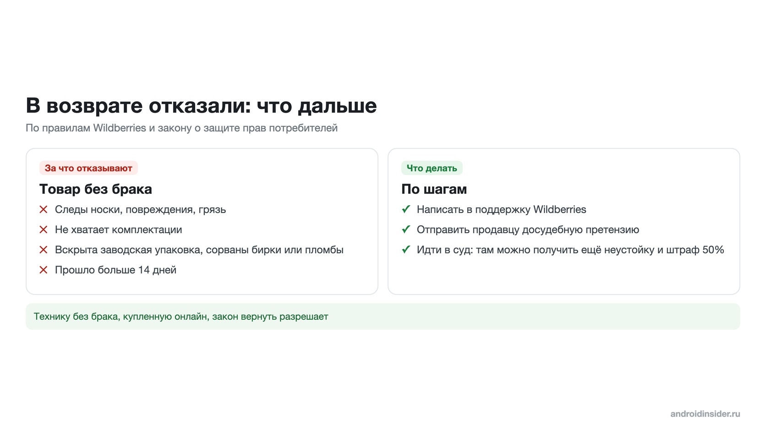Click the text Написать в поддержку Wildberries
The height and width of the screenshot is (431, 766).
(x=502, y=210)
